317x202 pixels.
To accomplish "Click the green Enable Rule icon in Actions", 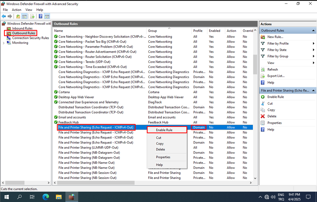I will (263, 97).
